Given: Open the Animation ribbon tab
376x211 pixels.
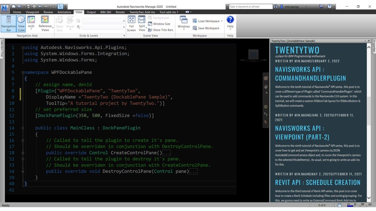Looking at the screenshot, I should [64, 12].
